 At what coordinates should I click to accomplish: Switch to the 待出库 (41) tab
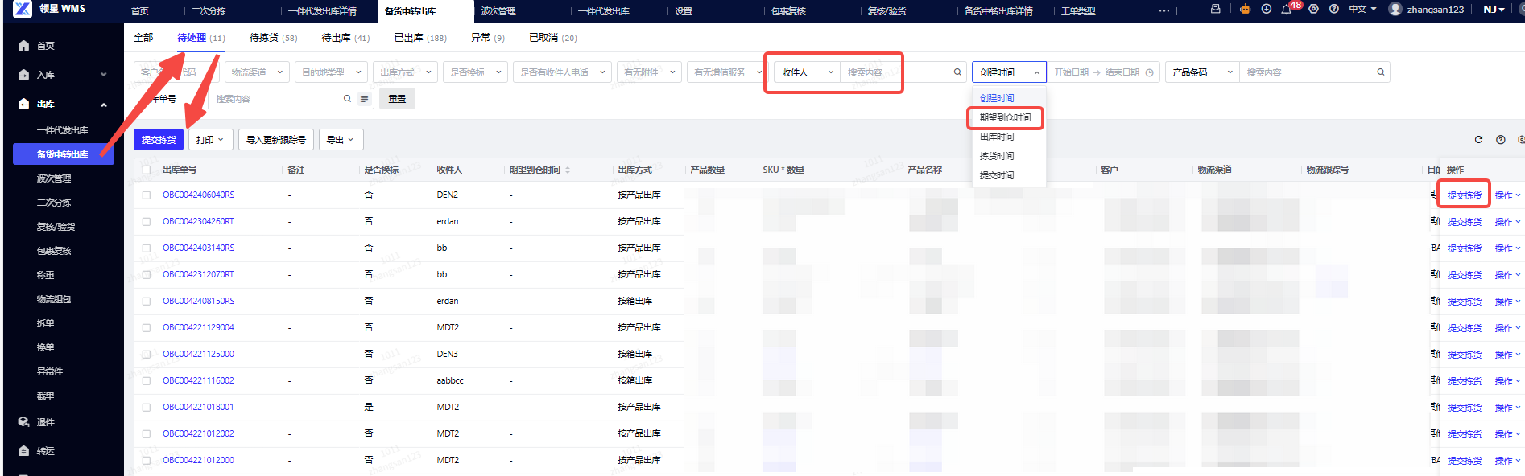tap(345, 38)
